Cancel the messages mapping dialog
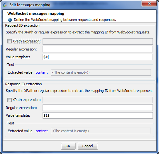The height and width of the screenshot is (154, 159). [x=88, y=146]
